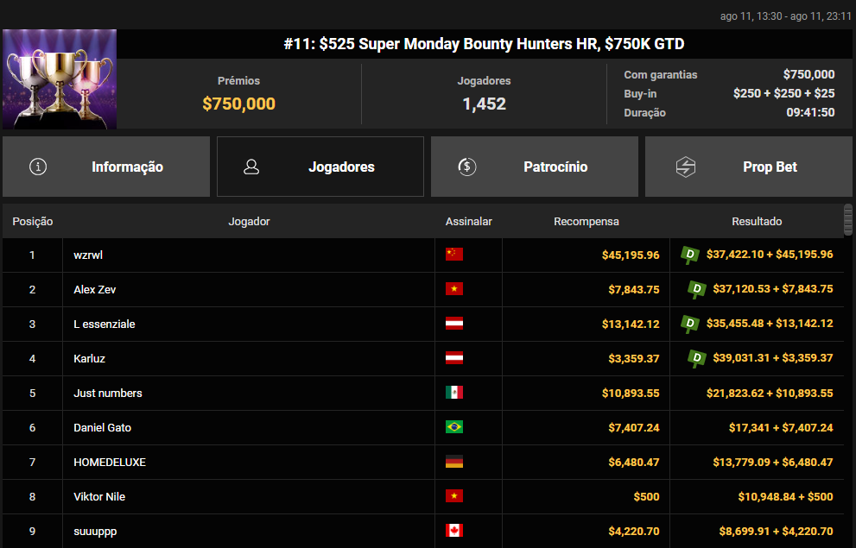Click the Vietnam flag for Viktor Nile
This screenshot has width=856, height=548.
454,495
